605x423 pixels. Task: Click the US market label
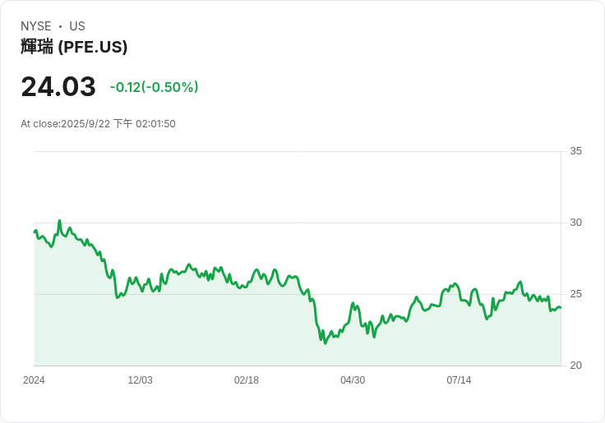[77, 26]
